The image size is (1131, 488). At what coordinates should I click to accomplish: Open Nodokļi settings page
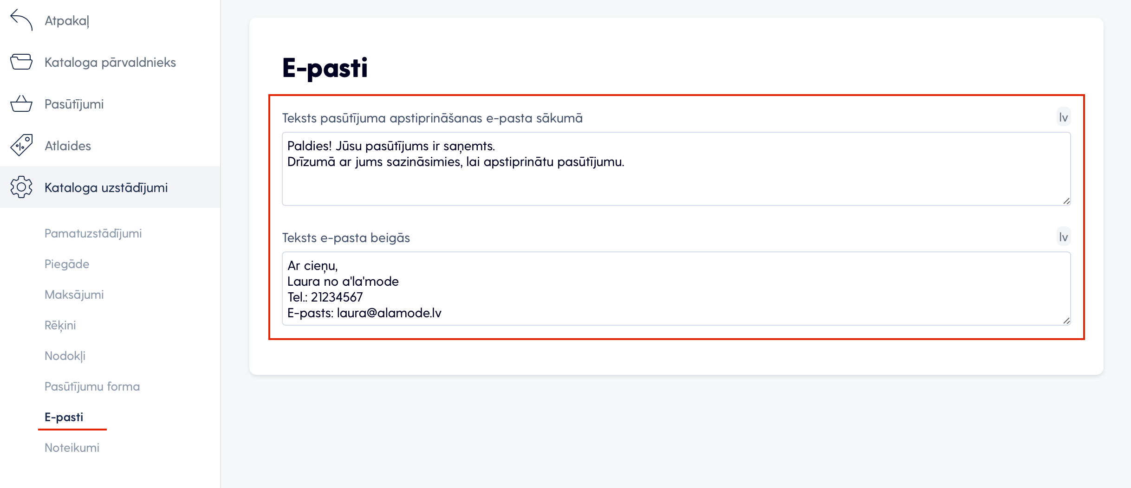[65, 356]
